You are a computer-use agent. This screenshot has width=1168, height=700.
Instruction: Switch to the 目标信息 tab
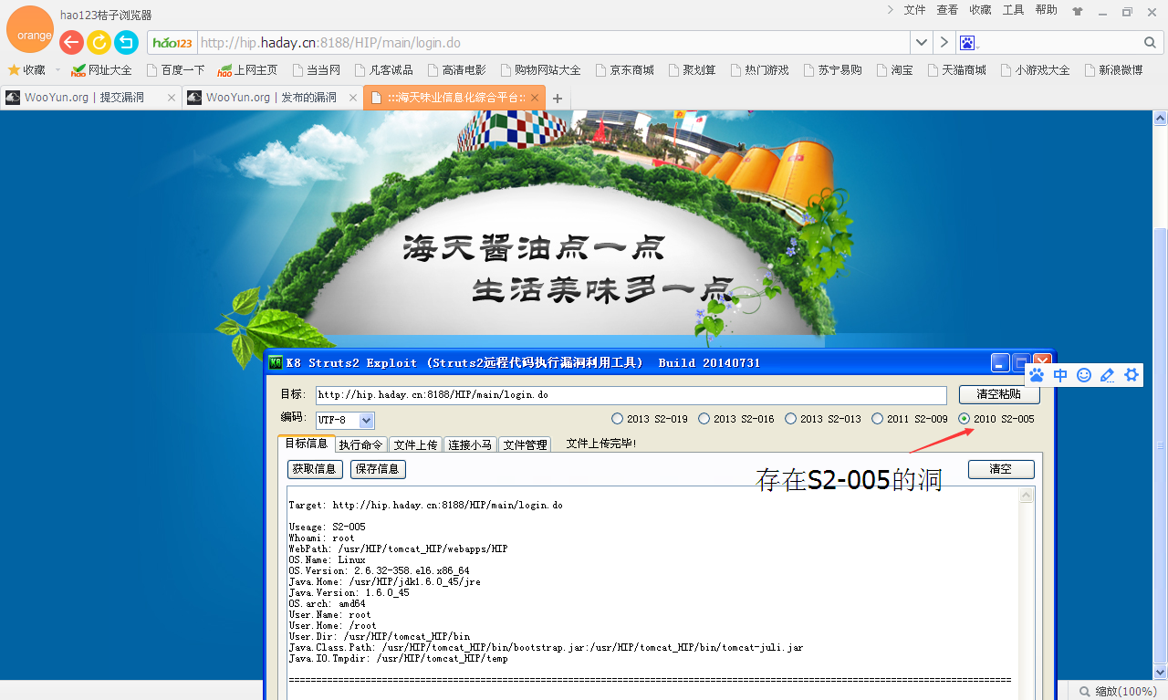306,444
